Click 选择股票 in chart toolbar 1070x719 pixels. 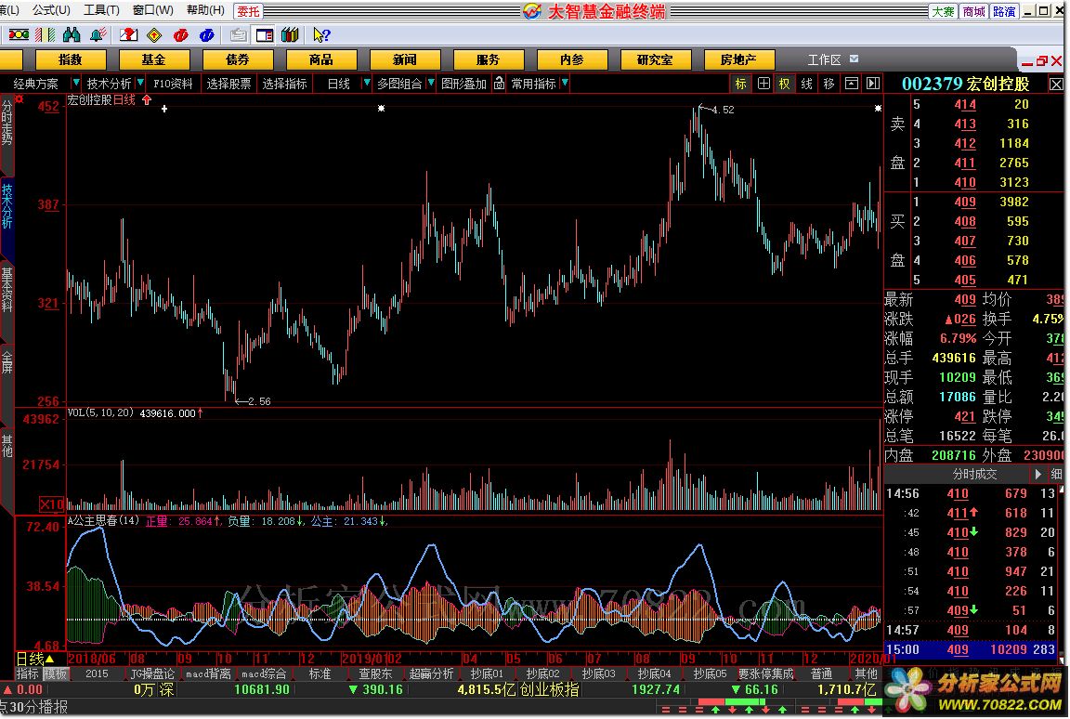[x=228, y=84]
